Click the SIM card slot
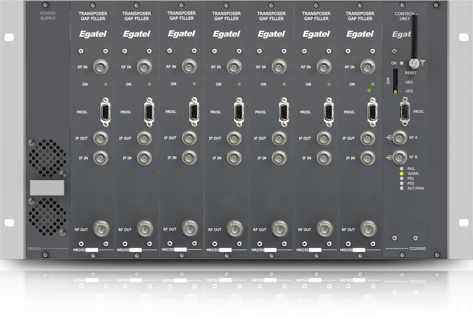The width and height of the screenshot is (473, 321). (395, 81)
